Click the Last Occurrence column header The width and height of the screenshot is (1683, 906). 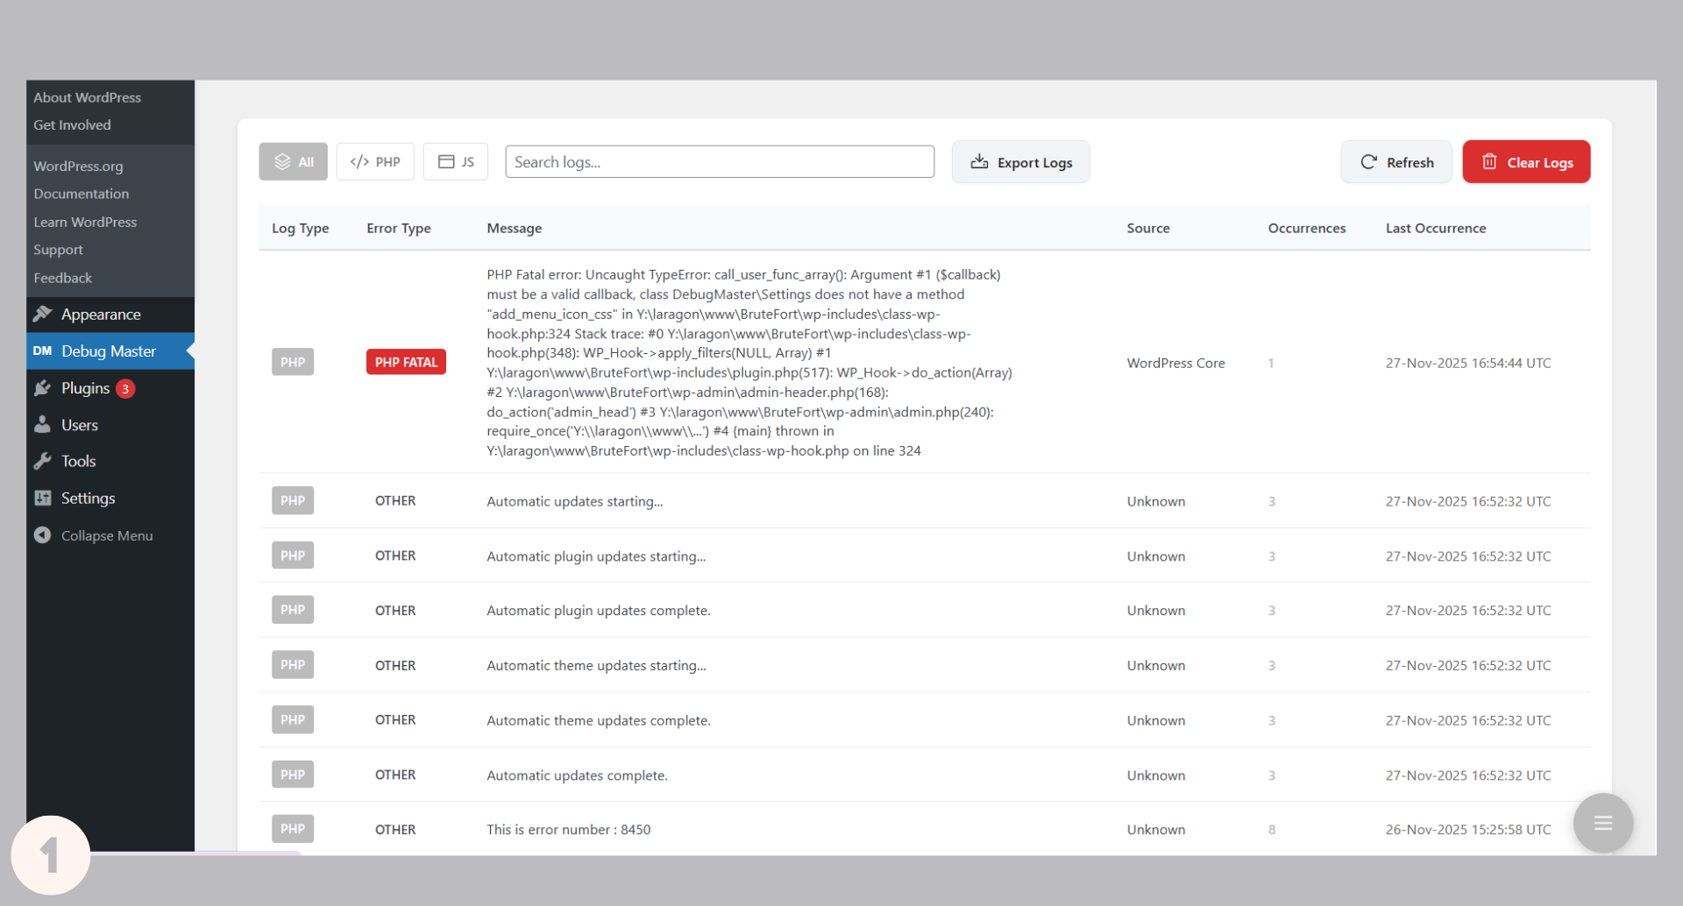coord(1435,228)
